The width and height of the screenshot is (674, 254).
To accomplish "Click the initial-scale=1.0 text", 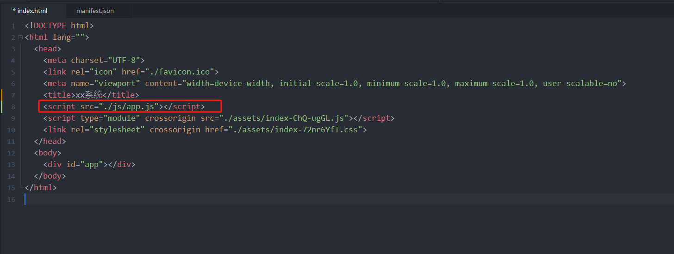I will (x=318, y=83).
